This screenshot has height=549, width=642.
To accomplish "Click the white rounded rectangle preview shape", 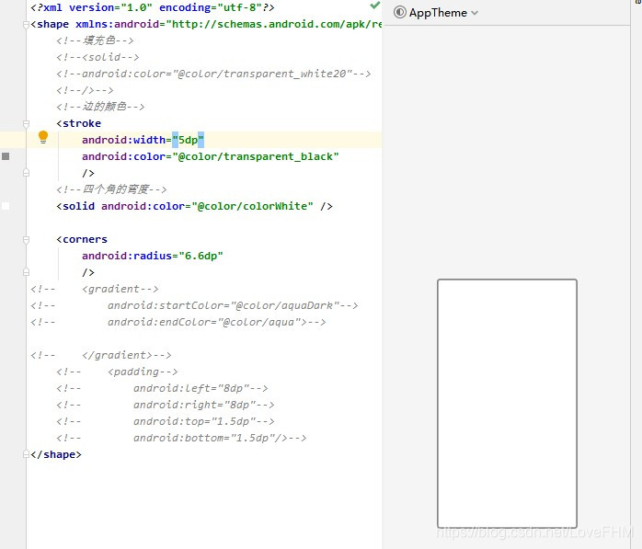I will point(508,404).
